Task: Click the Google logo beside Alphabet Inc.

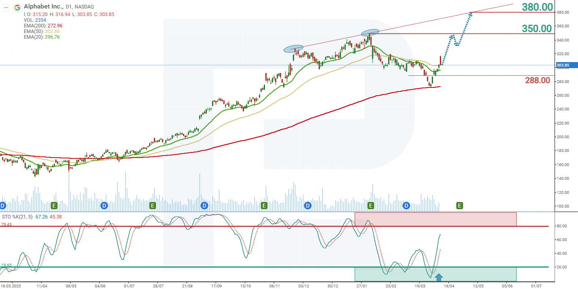Action: point(18,7)
